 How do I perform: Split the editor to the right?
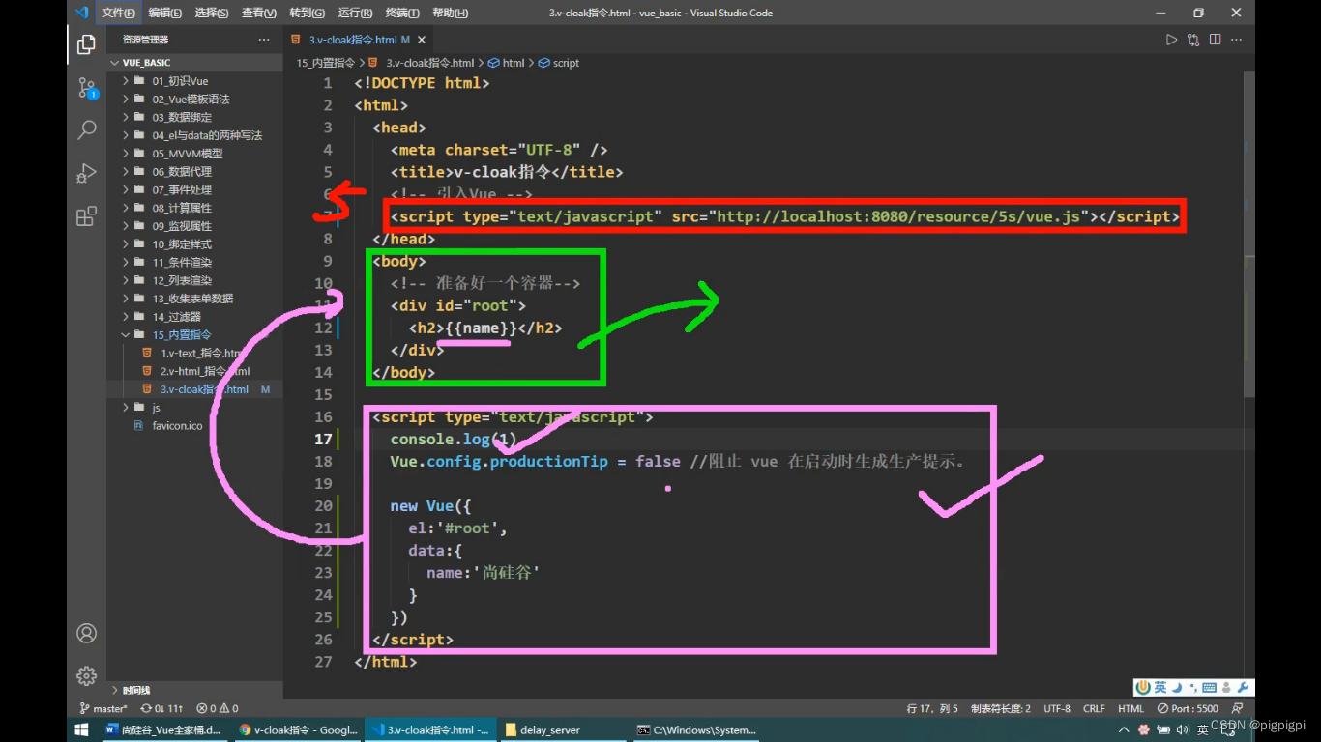coord(1216,40)
